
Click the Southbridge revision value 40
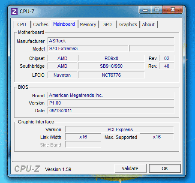167,66
